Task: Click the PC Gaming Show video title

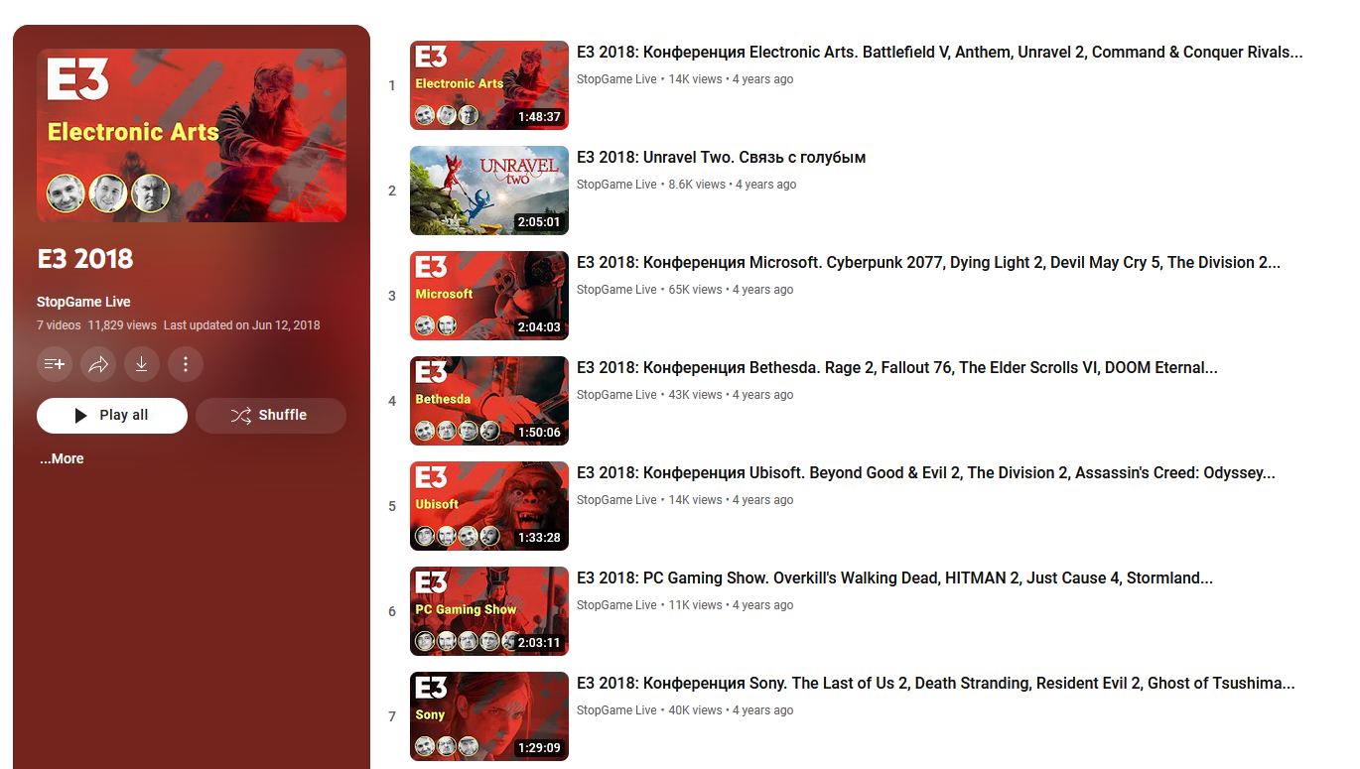Action: [894, 578]
